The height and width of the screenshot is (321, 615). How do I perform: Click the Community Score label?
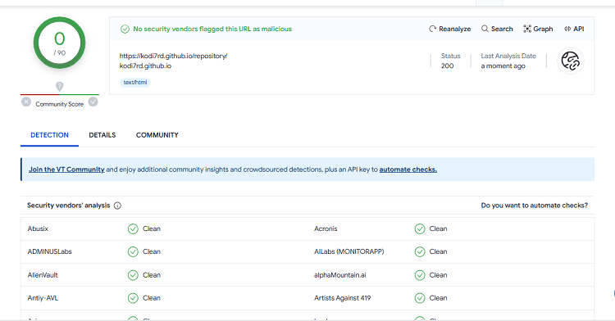click(x=60, y=104)
